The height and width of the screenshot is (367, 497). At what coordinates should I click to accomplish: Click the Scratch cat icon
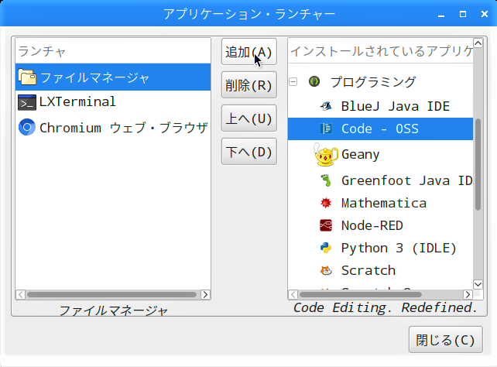coord(326,270)
